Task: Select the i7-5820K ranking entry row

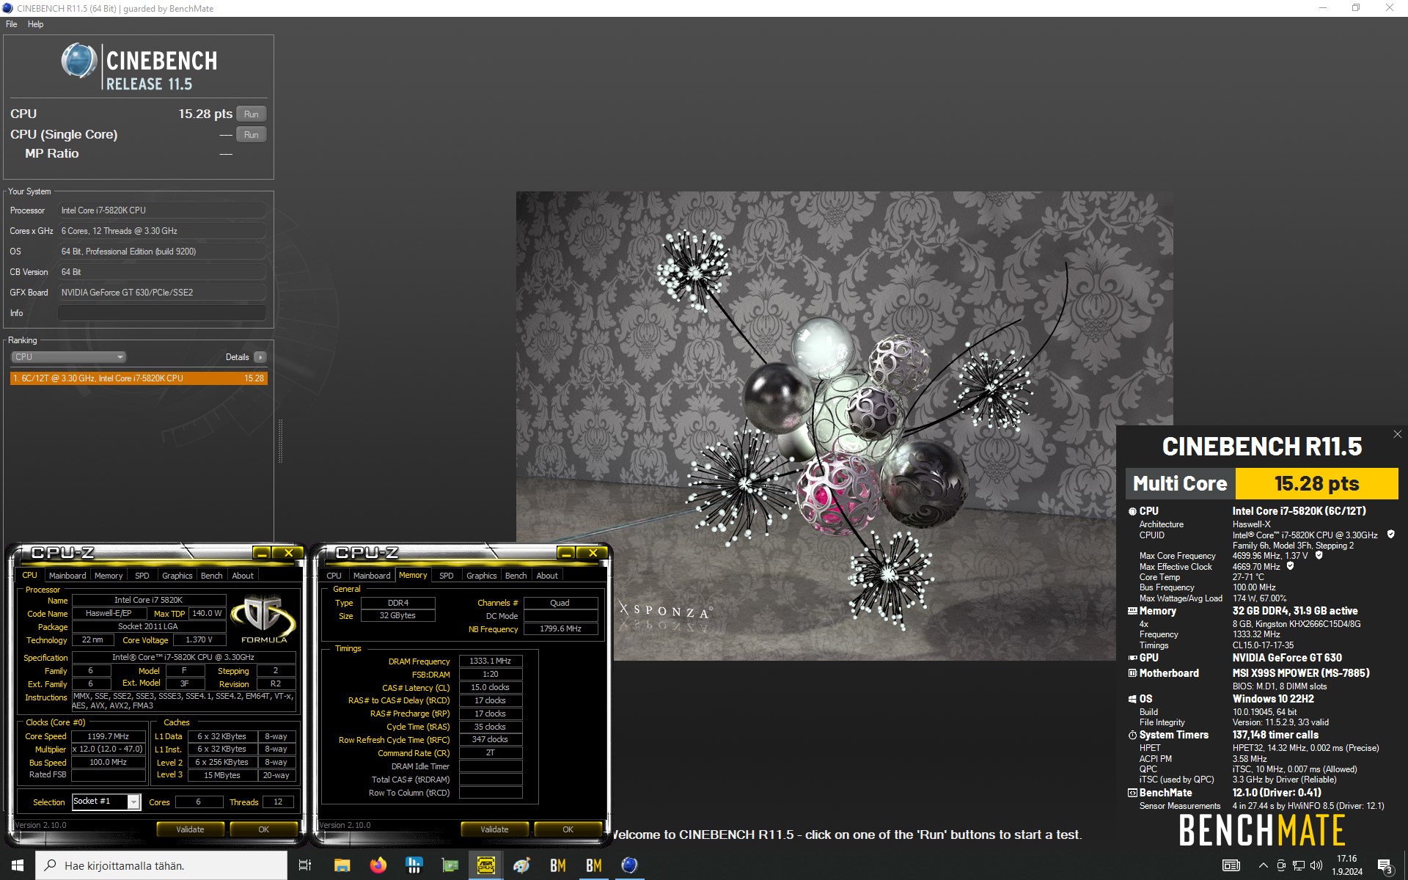Action: (x=139, y=378)
